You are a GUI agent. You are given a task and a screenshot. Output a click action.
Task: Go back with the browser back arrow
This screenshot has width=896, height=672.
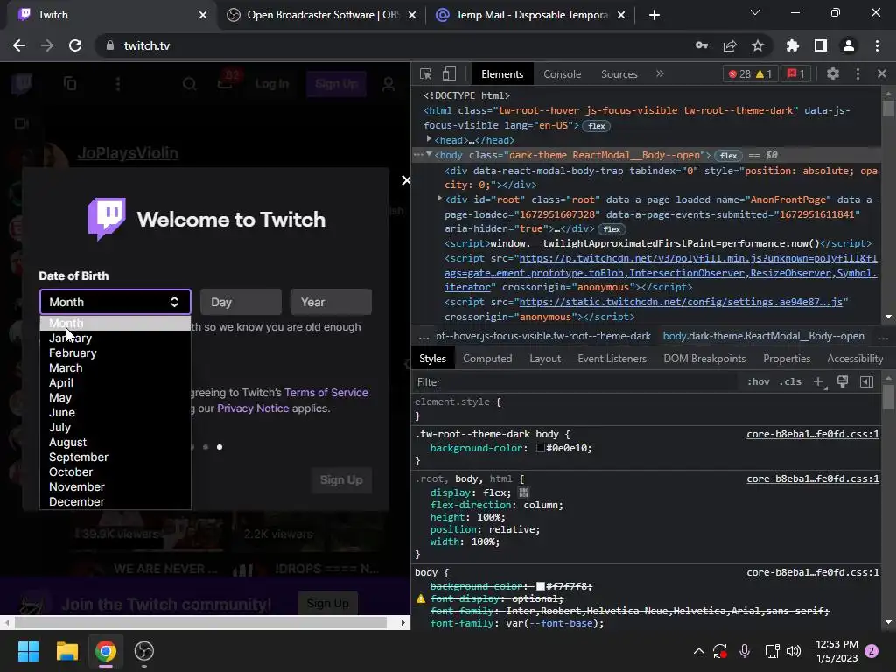tap(19, 45)
